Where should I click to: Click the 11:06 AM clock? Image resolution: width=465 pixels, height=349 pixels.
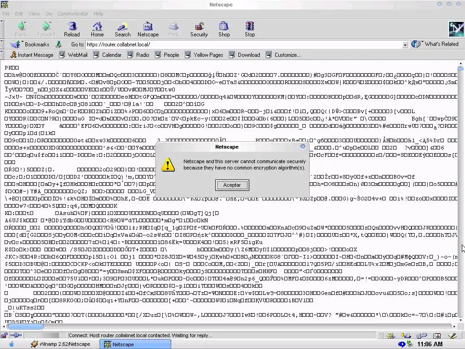[430, 344]
